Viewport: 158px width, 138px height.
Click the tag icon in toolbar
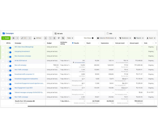click(x=63, y=38)
